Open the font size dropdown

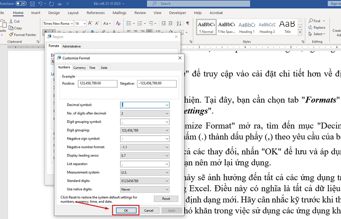point(85,23)
